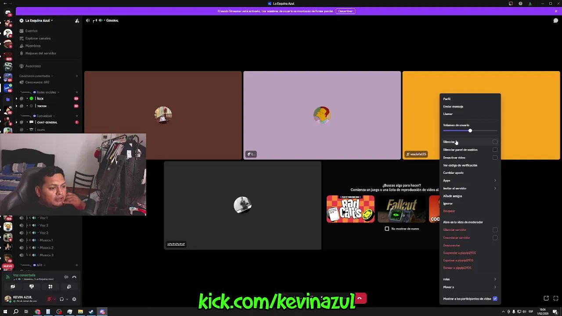Pop out the call window

coord(546,298)
